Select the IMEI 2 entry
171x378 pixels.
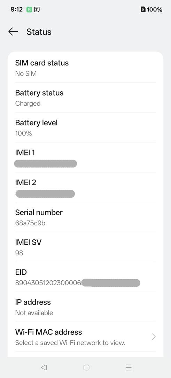point(85,187)
